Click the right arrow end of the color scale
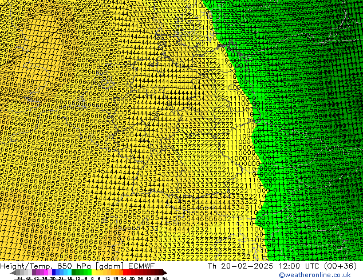 165,273
